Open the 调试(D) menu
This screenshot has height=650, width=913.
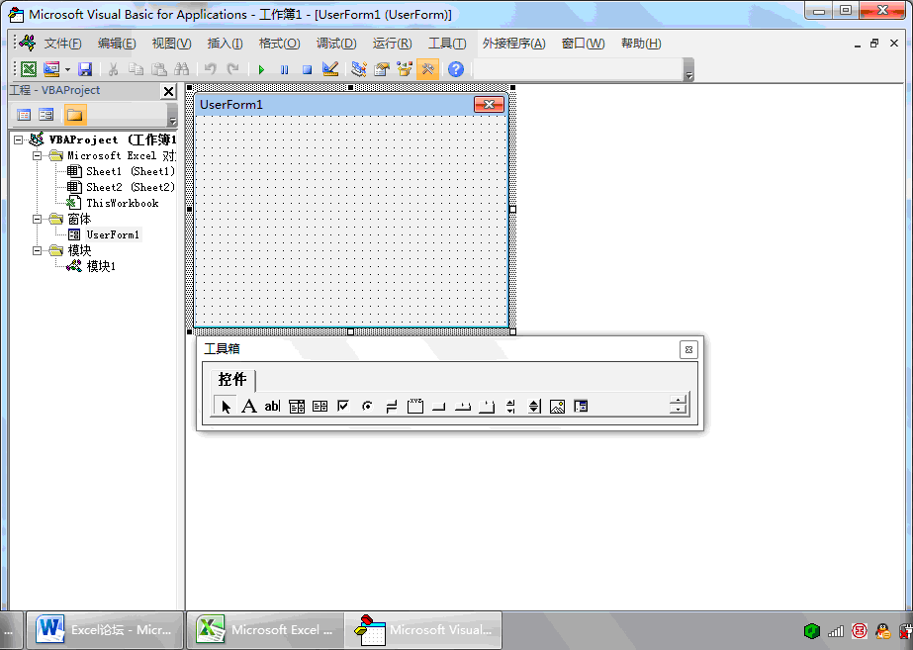[336, 44]
